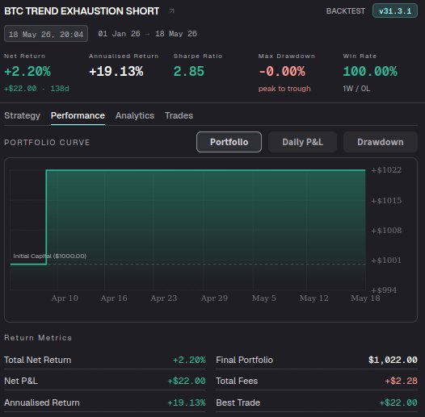Show the Drawdown chart view
This screenshot has width=425, height=417.
click(381, 142)
